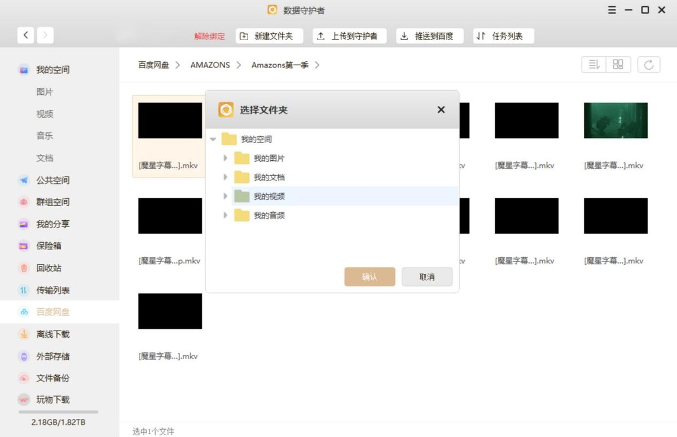Viewport: 677px width, 437px height.
Task: Open 视频 in the sidebar
Action: [x=45, y=114]
